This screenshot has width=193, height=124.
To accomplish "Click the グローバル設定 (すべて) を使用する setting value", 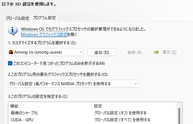I will (x=122, y=120).
